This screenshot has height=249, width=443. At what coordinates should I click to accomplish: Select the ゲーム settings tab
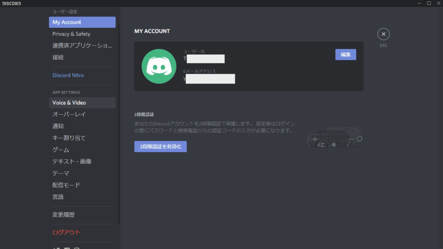point(82,150)
